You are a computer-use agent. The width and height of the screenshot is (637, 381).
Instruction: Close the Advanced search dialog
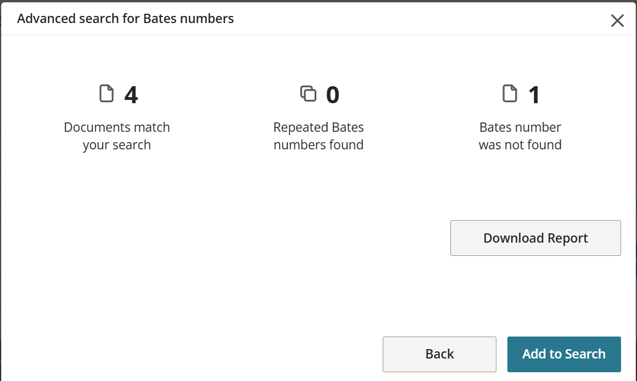(617, 20)
